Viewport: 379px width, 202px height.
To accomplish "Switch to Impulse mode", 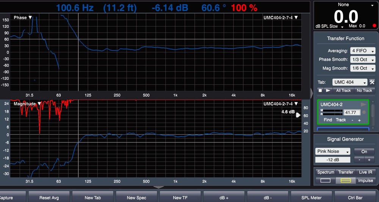I will 365,180.
